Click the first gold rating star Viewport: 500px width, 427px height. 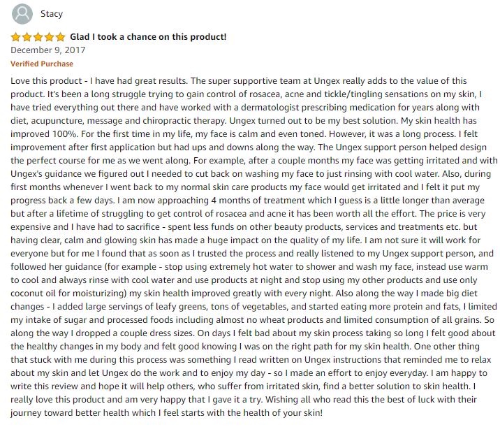click(x=15, y=37)
